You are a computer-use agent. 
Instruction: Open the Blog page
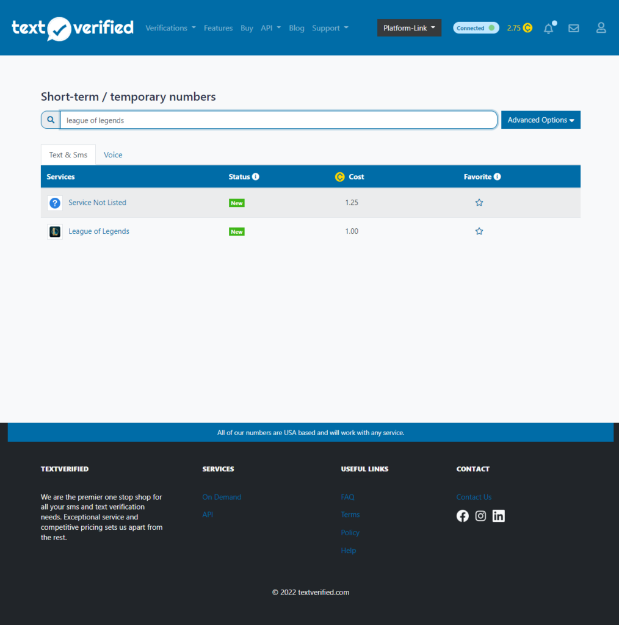pyautogui.click(x=297, y=28)
